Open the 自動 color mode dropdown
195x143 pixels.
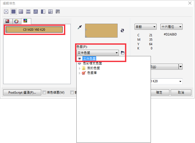pos(146,27)
